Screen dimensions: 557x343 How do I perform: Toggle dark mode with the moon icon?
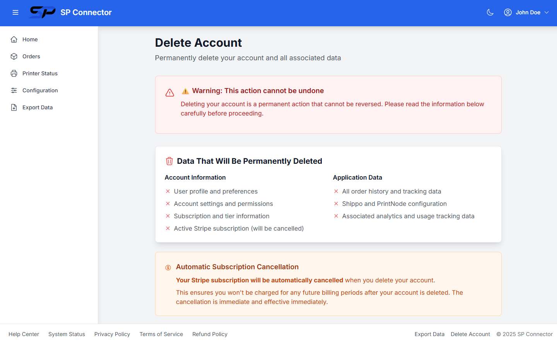click(490, 12)
